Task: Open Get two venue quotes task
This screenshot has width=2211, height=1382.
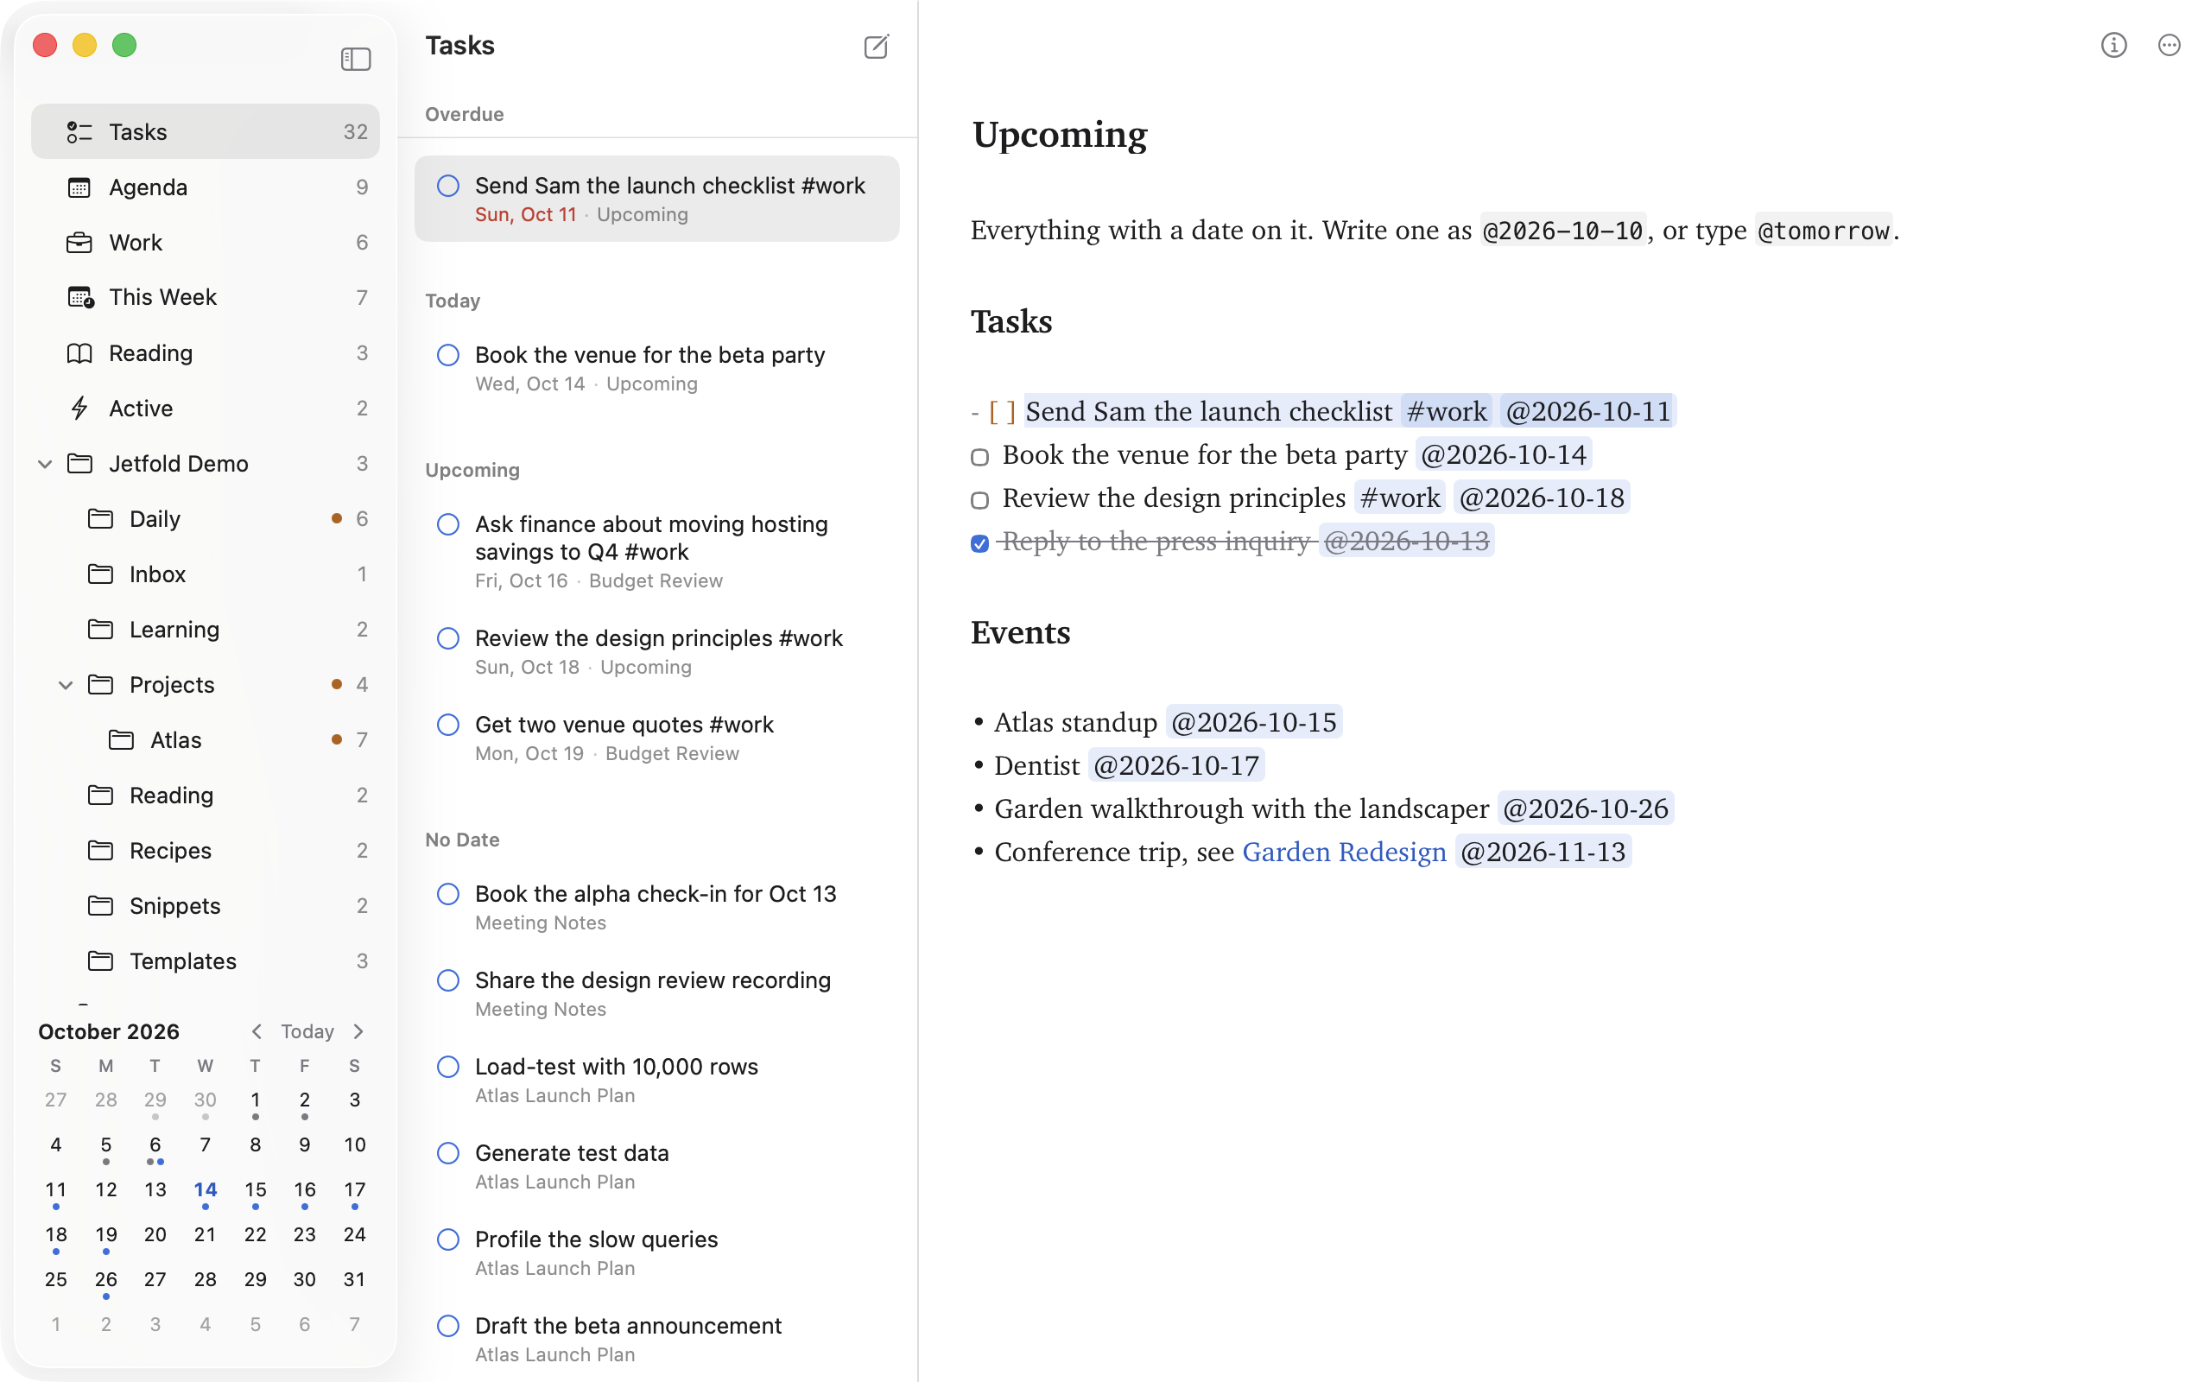Action: [657, 739]
